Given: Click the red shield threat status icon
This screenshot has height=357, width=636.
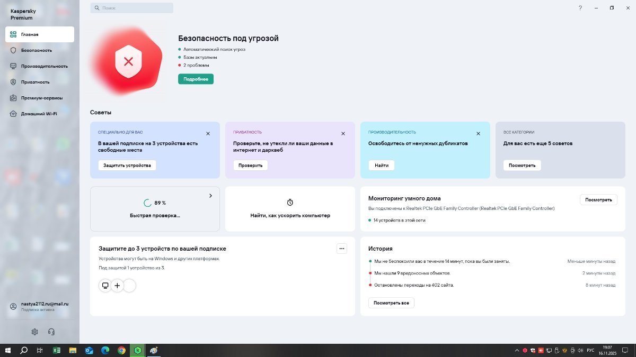Looking at the screenshot, I should 128,62.
